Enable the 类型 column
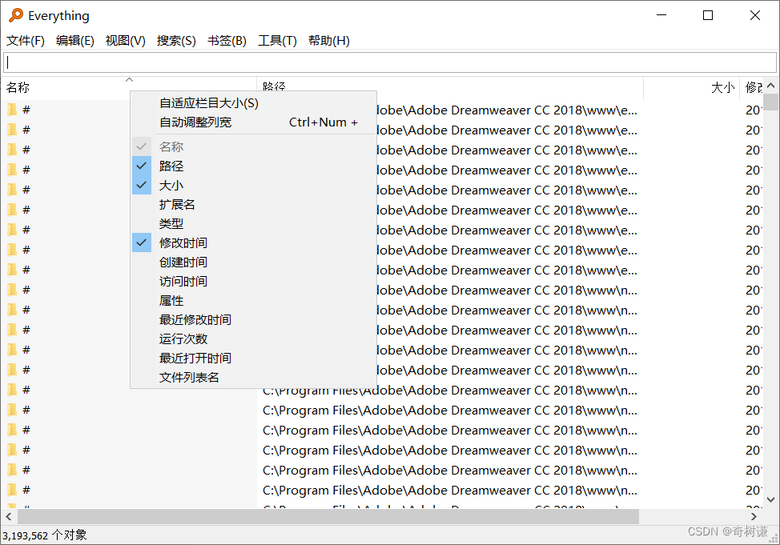 (x=253, y=224)
